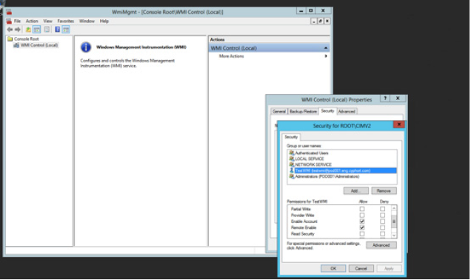Click the Cancel button
The image size is (471, 280).
[x=361, y=268]
